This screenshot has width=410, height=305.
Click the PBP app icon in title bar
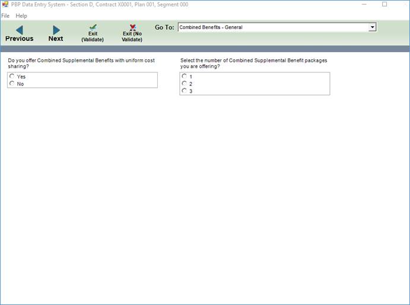[5, 4]
